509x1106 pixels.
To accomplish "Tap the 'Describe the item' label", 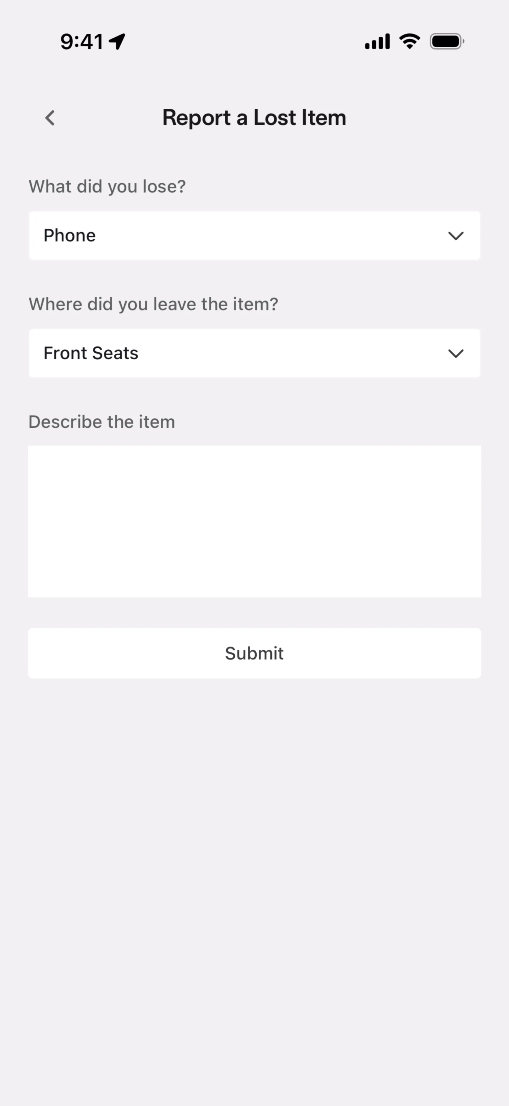I will [102, 422].
